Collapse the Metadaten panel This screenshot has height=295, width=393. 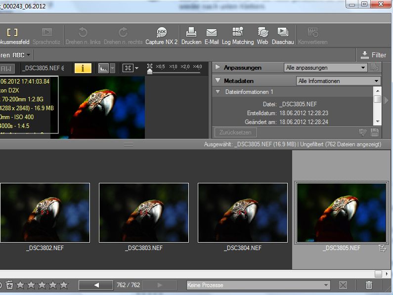[x=218, y=81]
